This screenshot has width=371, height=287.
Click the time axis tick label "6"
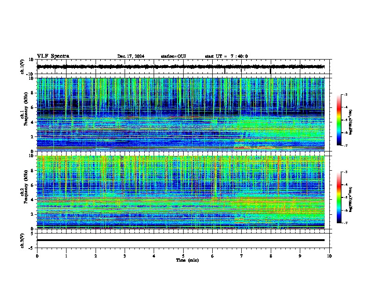coord(213,256)
